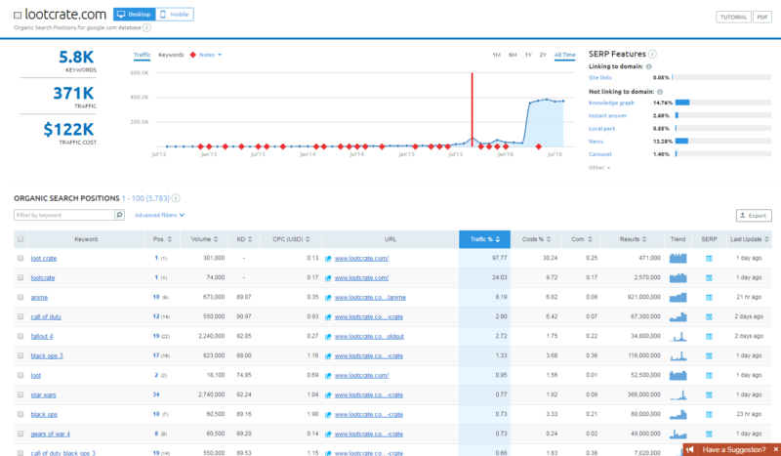Set chart range to All Time
Image resolution: width=781 pixels, height=456 pixels.
click(564, 55)
